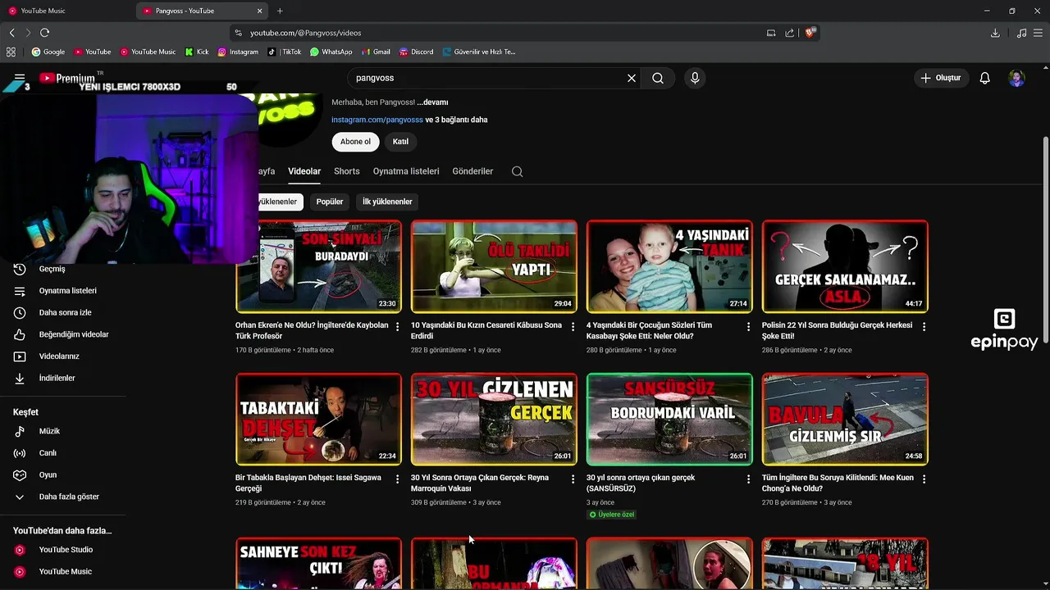This screenshot has height=590, width=1050.
Task: Open İndirilenler in sidebar
Action: (x=57, y=378)
